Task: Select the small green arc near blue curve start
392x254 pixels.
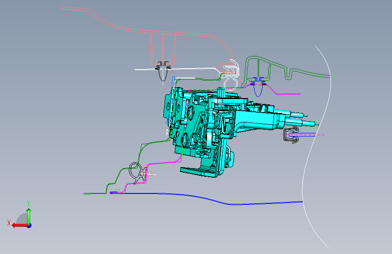Action: pos(117,191)
